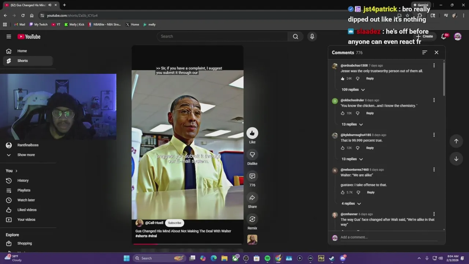This screenshot has width=469, height=264.
Task: Open the YouTube hamburger guide menu
Action: tap(9, 36)
